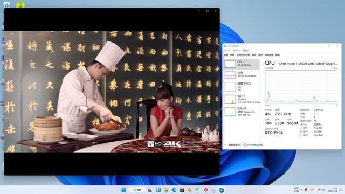The width and height of the screenshot is (345, 194).
Task: Click the '0:00:19:24' uptime value
Action: (x=274, y=133)
